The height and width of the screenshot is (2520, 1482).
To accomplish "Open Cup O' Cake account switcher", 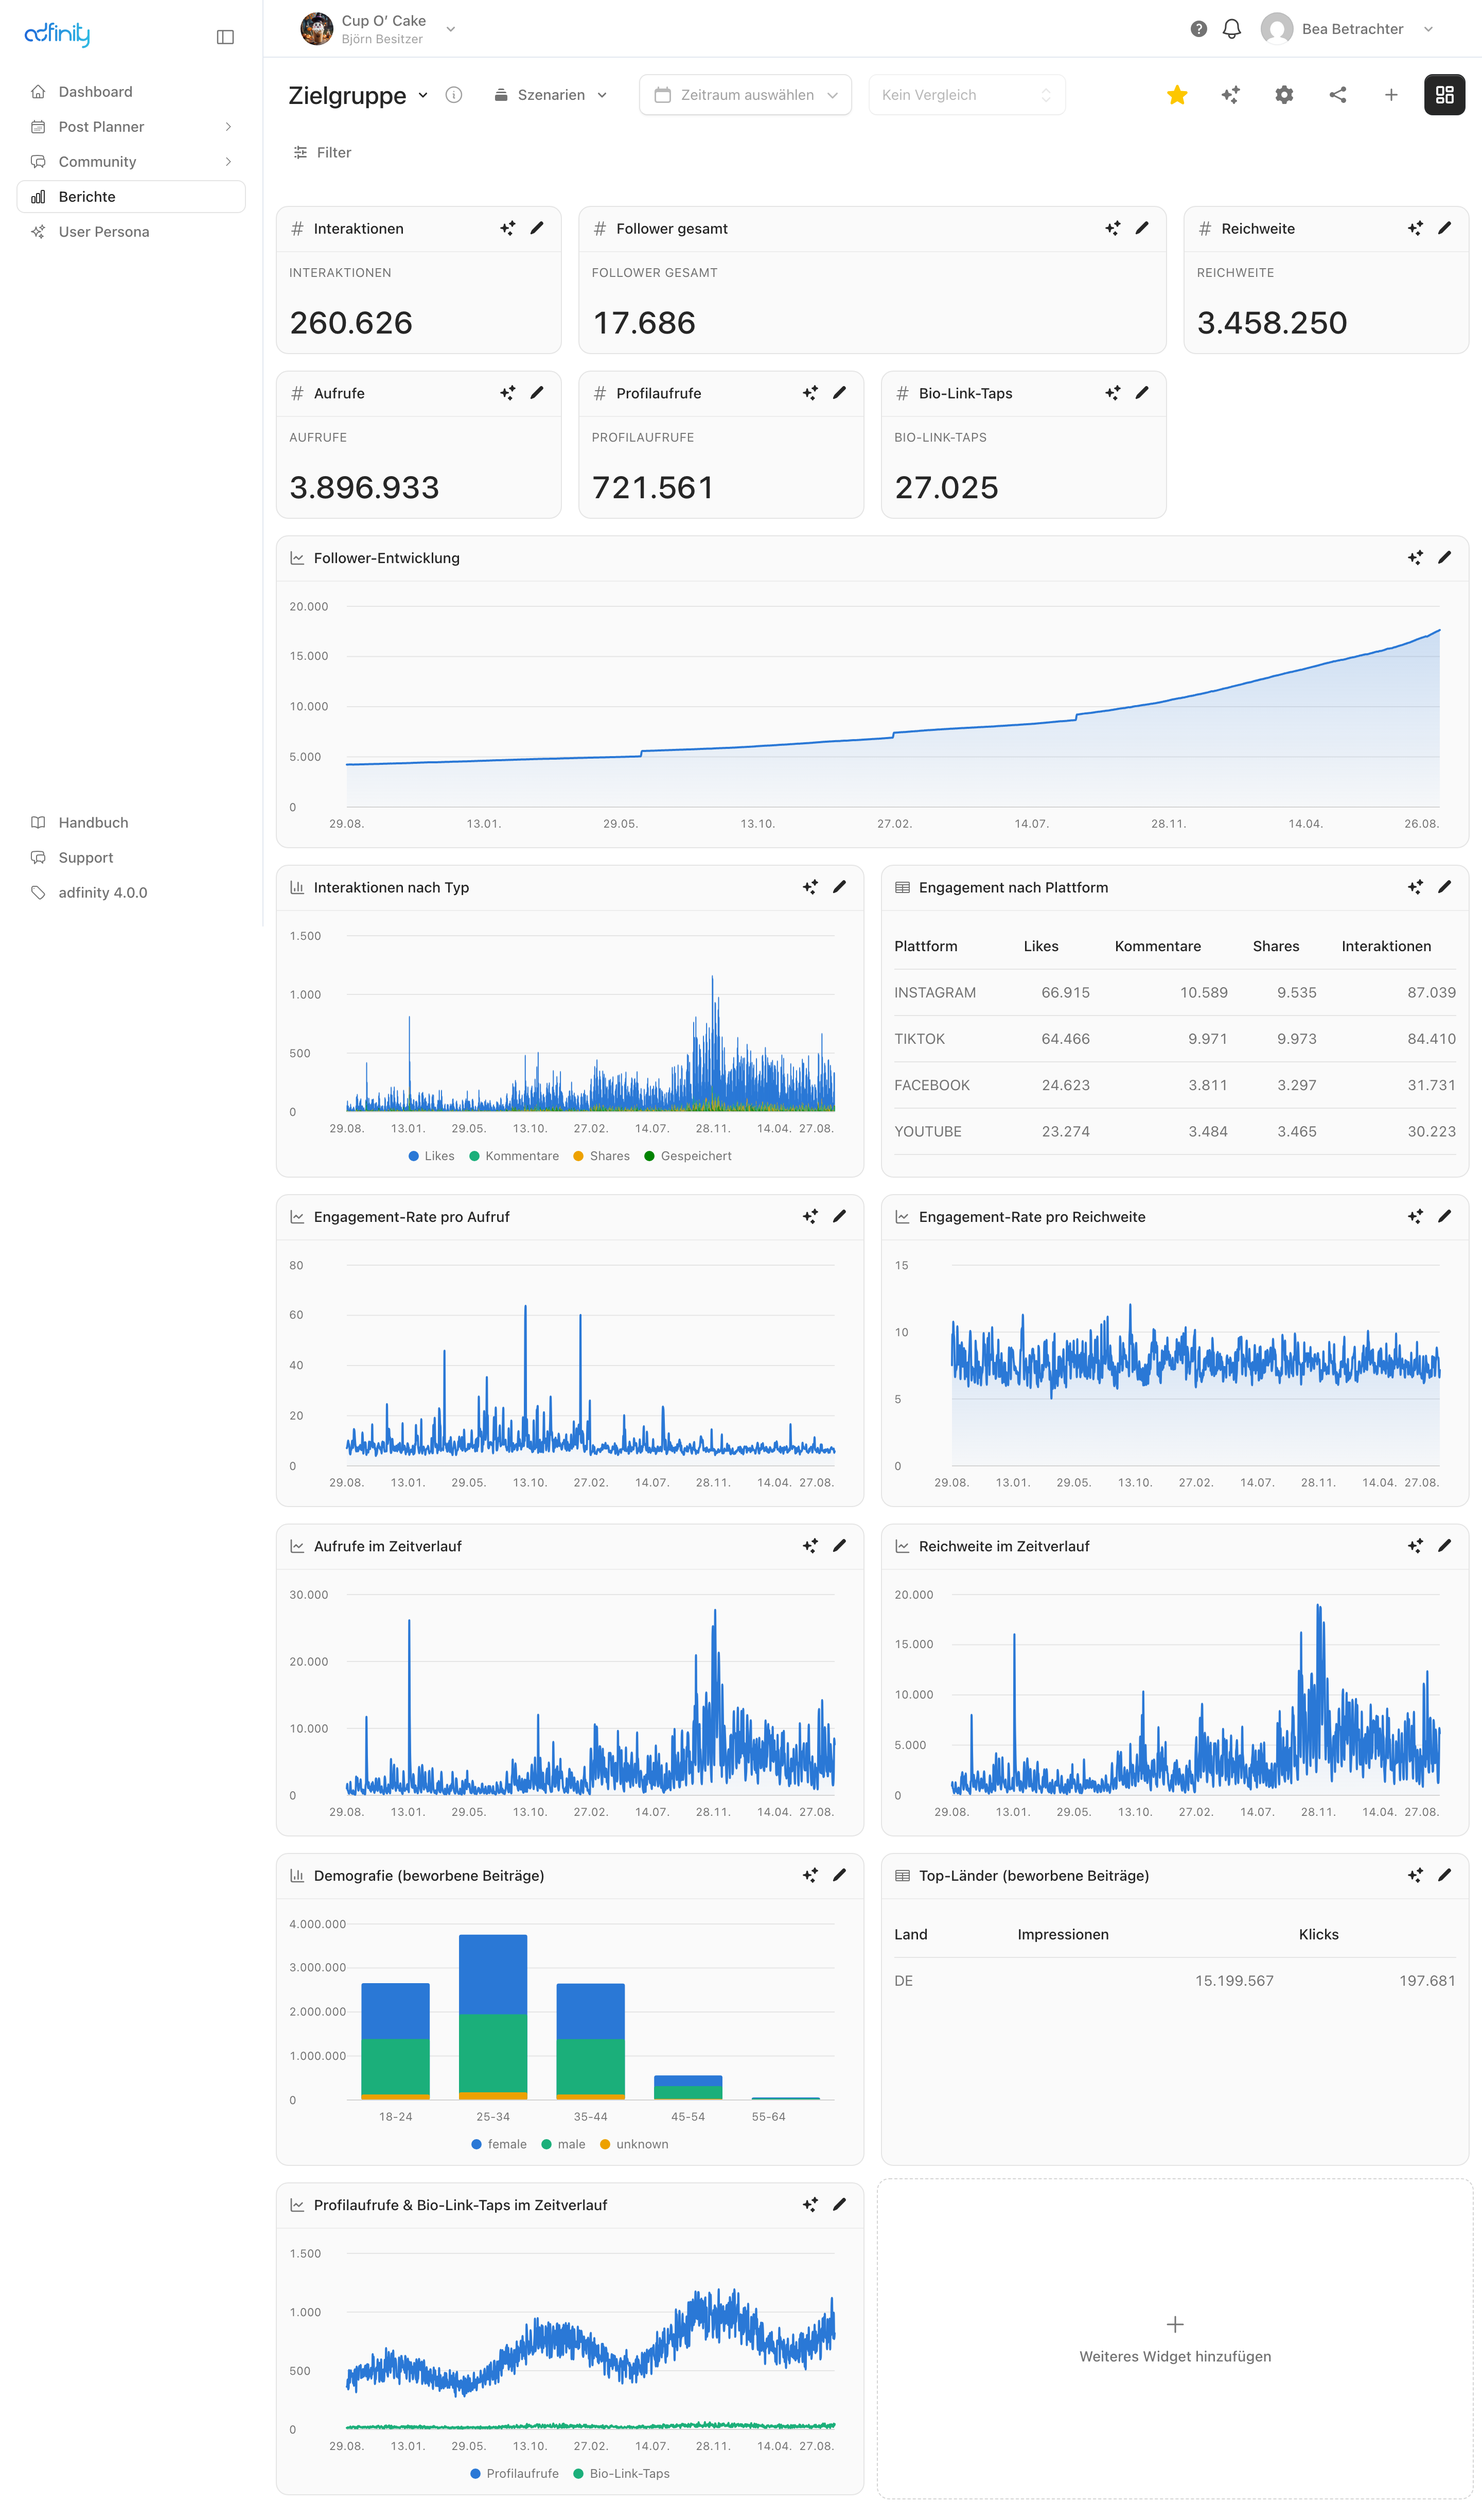I will point(378,29).
